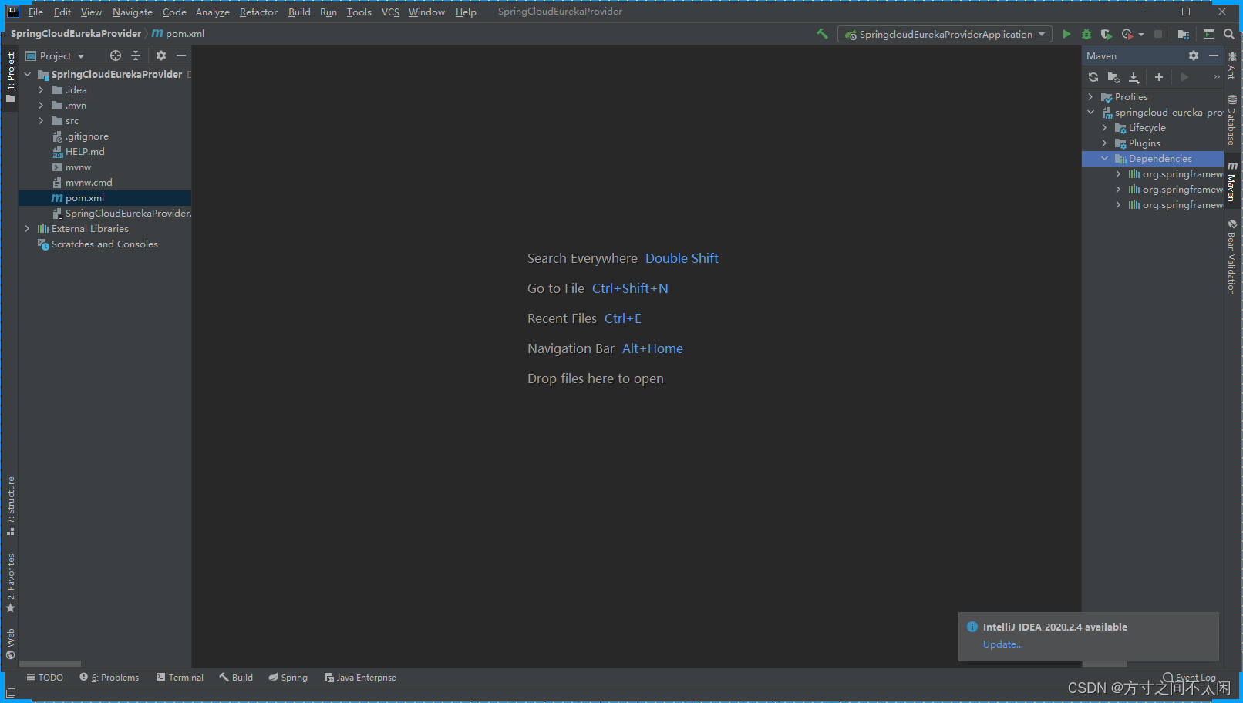Viewport: 1243px width, 703px height.
Task: Click Collapse All icon in Project panel
Action: [x=136, y=55]
